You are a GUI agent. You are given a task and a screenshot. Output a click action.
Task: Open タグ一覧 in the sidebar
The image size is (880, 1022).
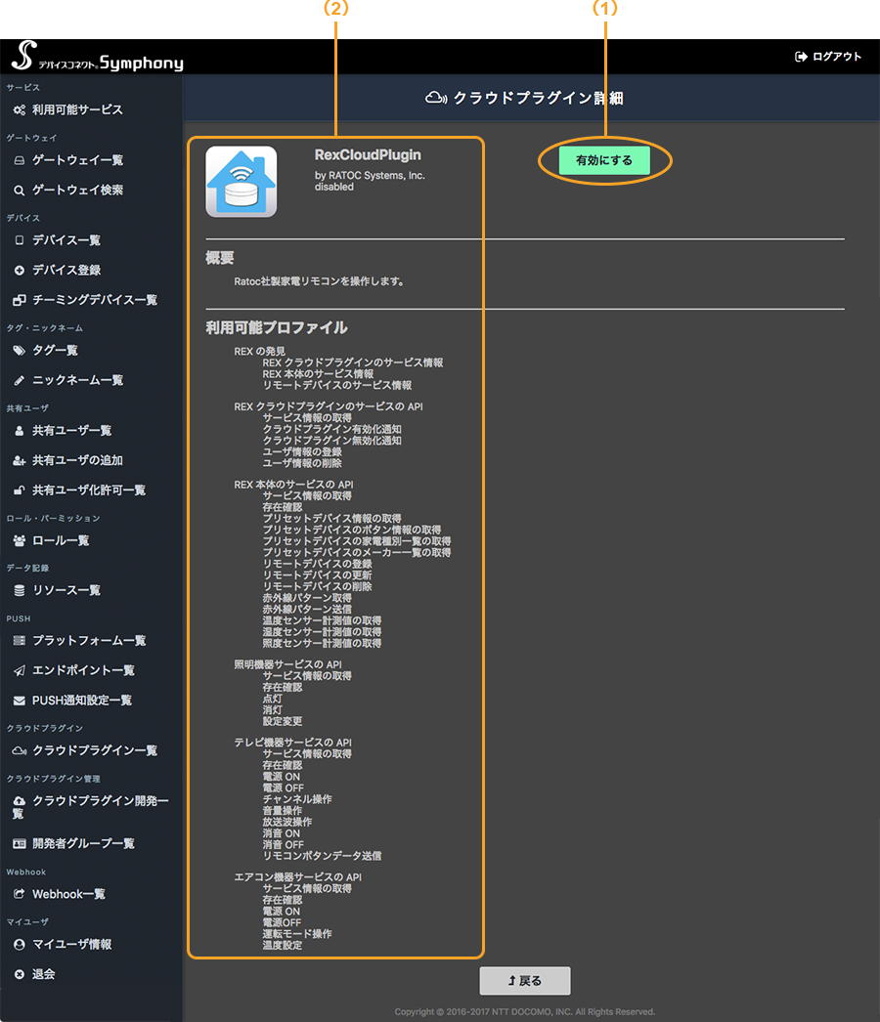click(x=56, y=351)
